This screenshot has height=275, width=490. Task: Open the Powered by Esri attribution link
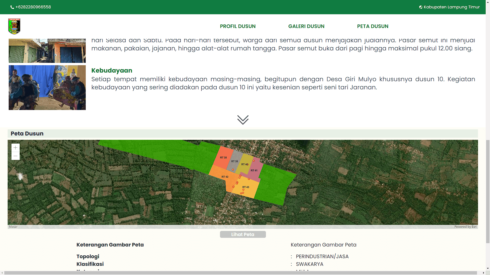click(465, 226)
